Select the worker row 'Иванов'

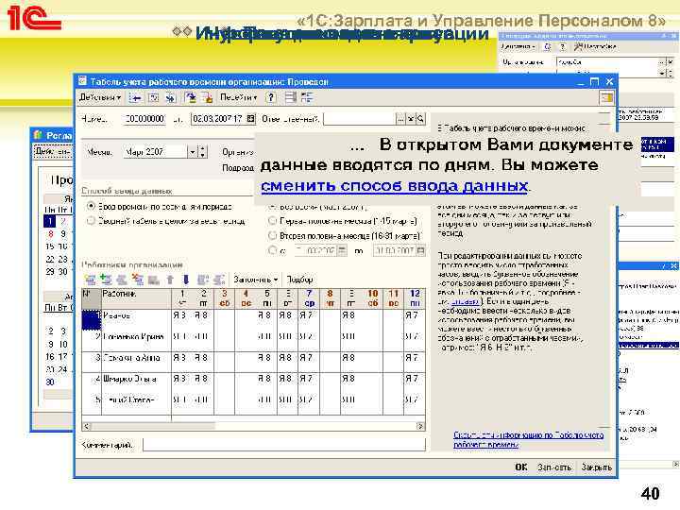(x=254, y=319)
